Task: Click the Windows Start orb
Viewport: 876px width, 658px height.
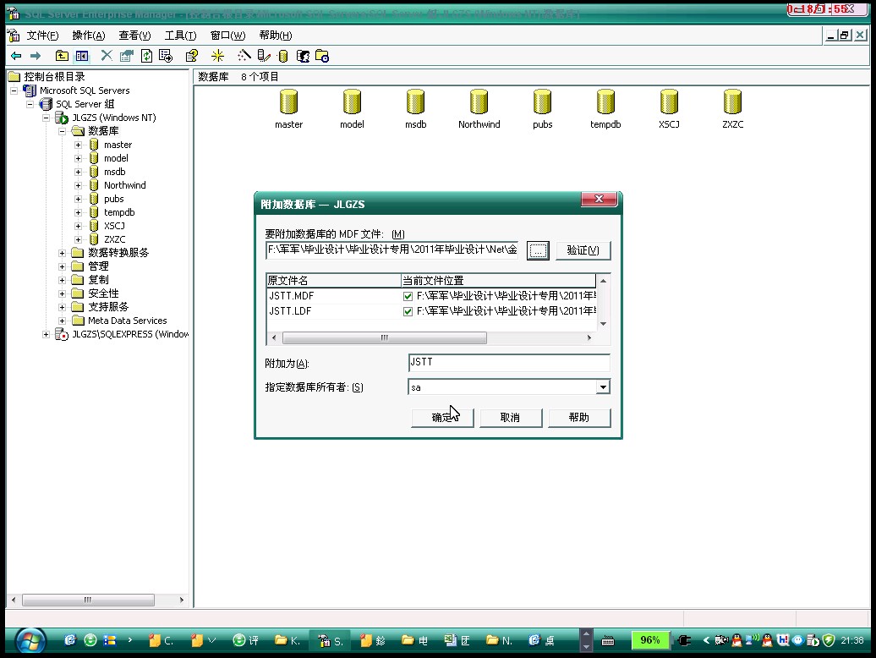Action: (x=30, y=641)
